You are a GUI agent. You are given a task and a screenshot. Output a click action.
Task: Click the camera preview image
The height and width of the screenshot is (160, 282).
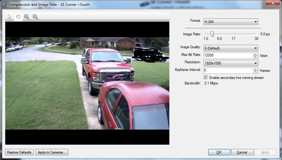tap(87, 83)
